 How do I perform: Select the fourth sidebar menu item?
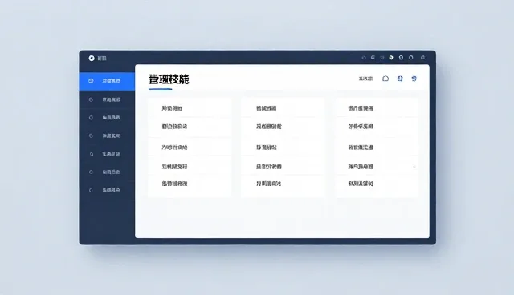pos(107,135)
